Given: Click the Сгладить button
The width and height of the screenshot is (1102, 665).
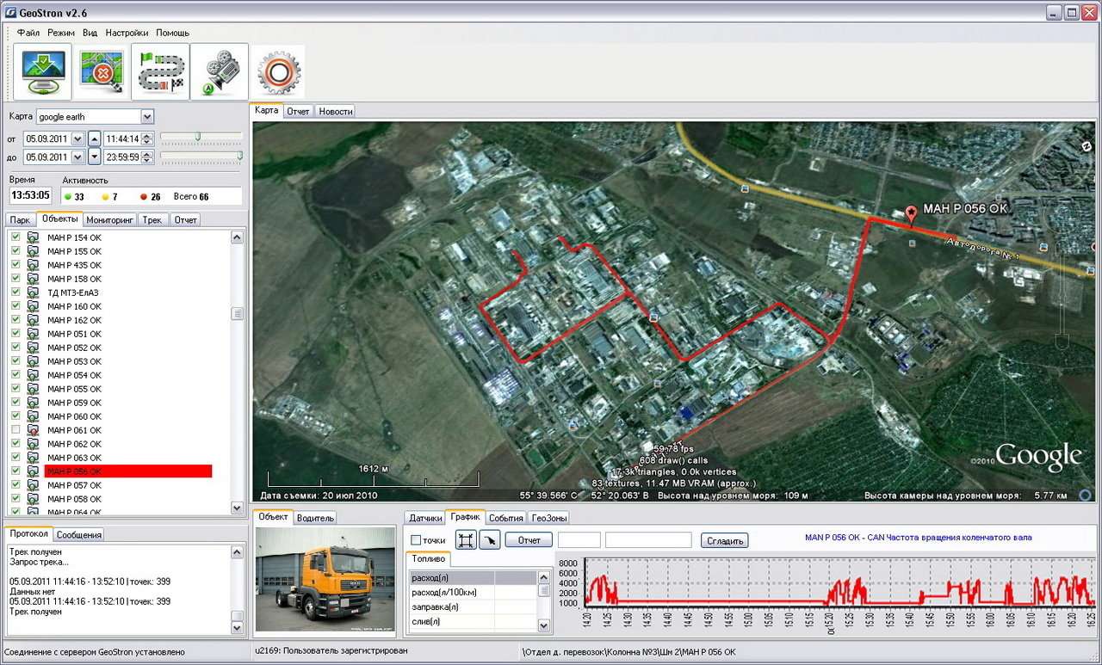Looking at the screenshot, I should [724, 540].
